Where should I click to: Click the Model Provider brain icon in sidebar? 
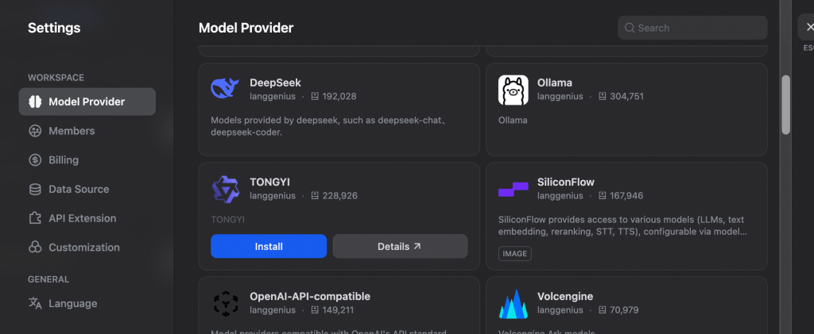pyautogui.click(x=35, y=102)
